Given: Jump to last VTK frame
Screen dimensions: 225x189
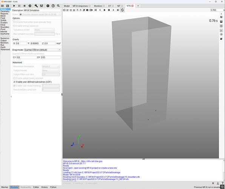Looking at the screenshot, I should (118, 10).
